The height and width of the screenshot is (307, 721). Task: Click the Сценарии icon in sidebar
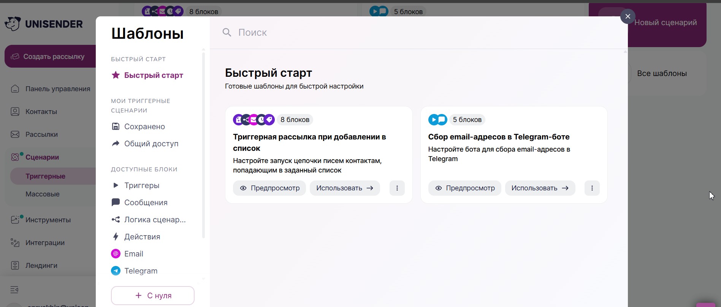15,157
